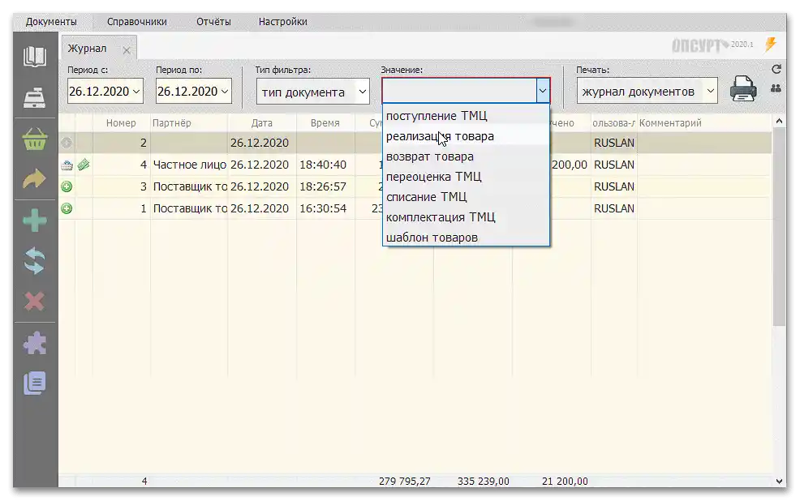The height and width of the screenshot is (501, 800).
Task: Click total 279 795,27 in footer
Action: (x=405, y=481)
